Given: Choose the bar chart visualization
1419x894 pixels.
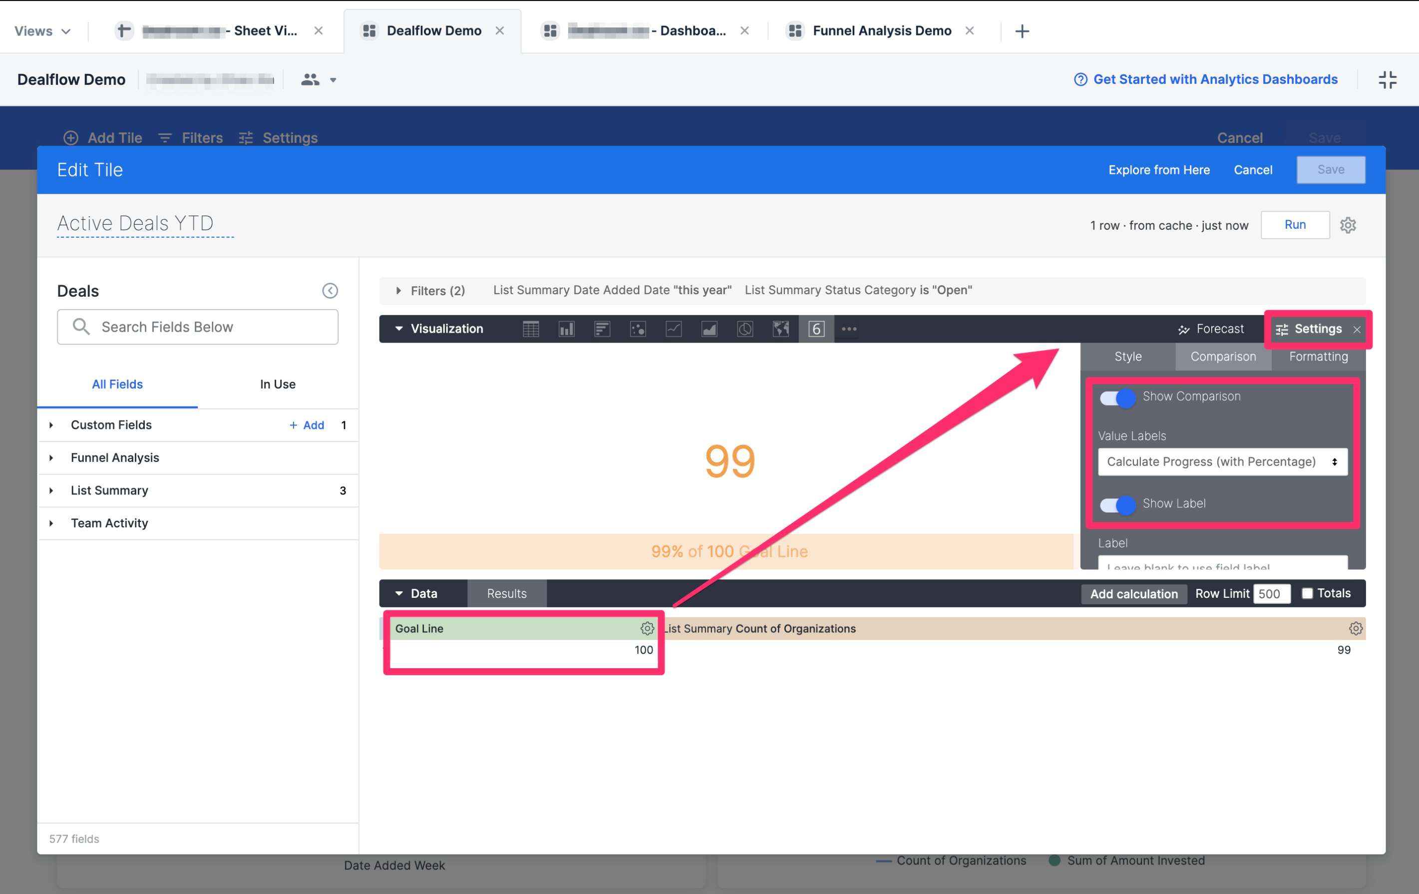Looking at the screenshot, I should (x=602, y=329).
